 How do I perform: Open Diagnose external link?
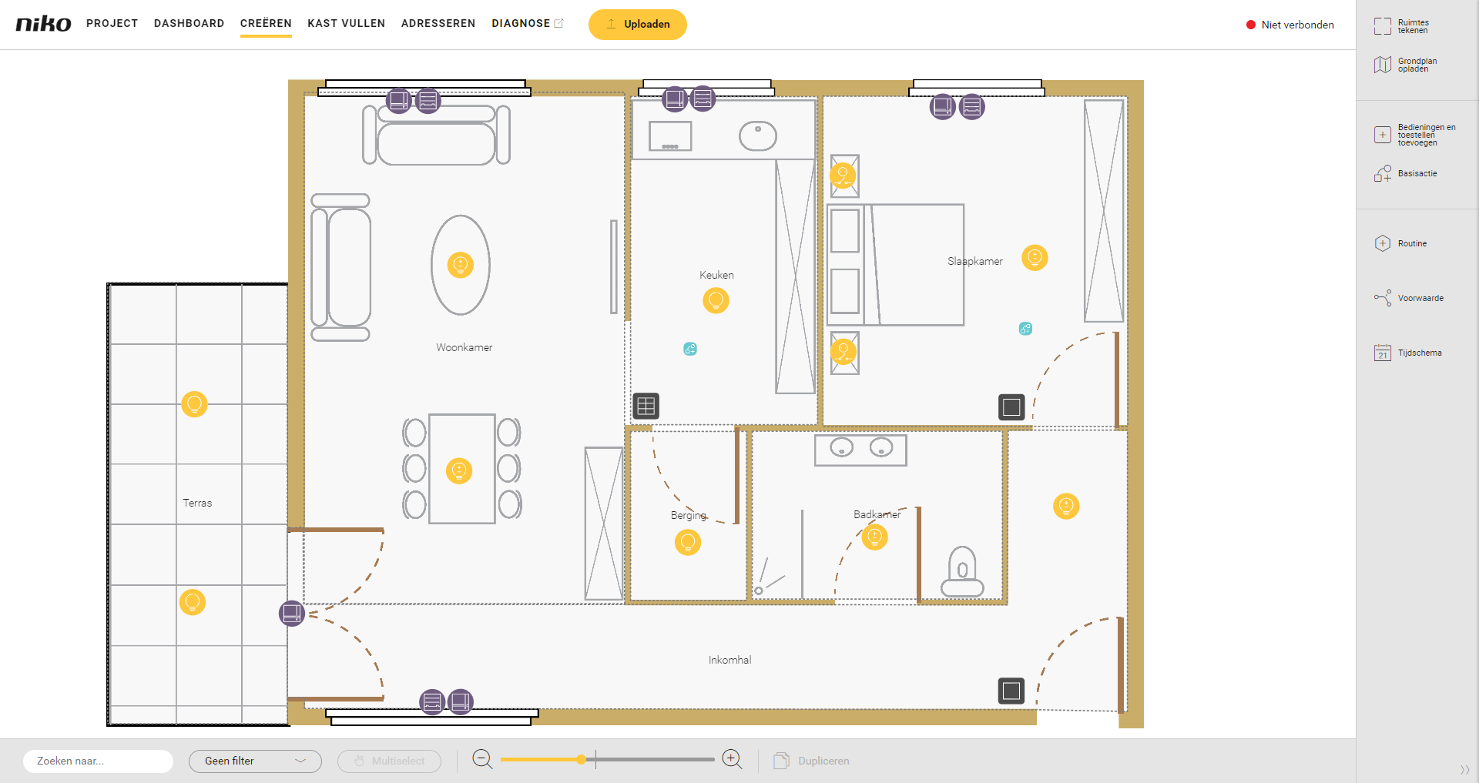pyautogui.click(x=528, y=23)
